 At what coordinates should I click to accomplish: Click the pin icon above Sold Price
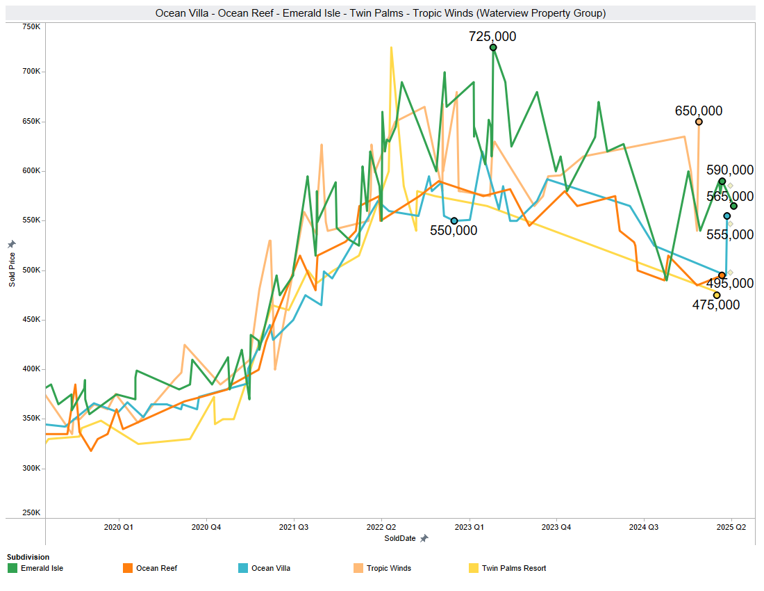[12, 244]
